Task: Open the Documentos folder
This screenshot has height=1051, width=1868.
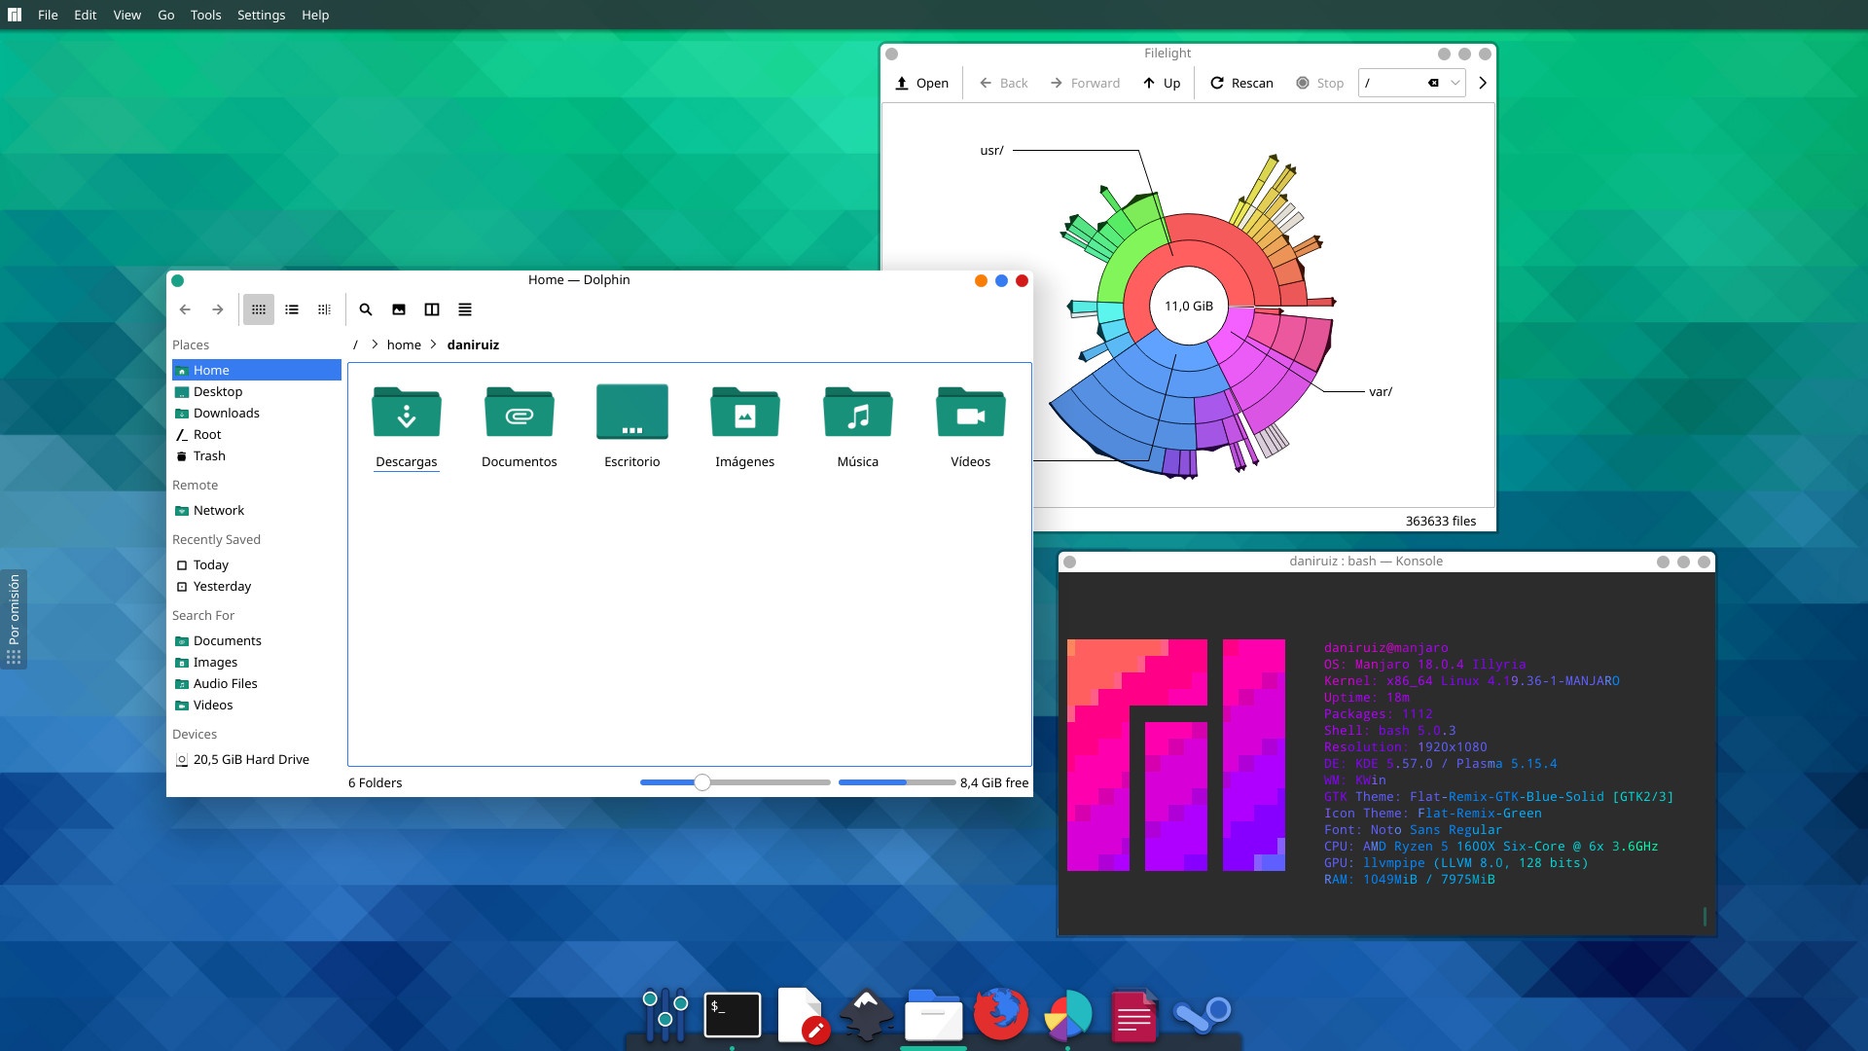Action: 520,425
